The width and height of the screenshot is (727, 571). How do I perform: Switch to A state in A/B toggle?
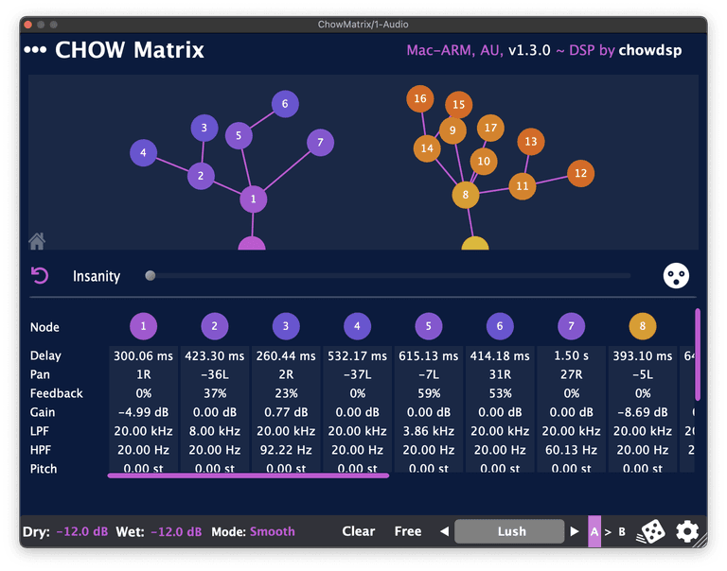594,531
